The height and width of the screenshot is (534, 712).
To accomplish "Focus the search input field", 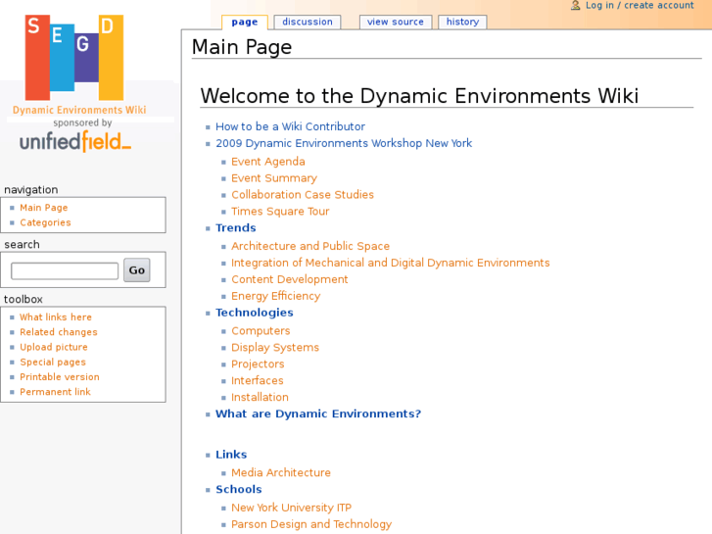I will tap(65, 270).
